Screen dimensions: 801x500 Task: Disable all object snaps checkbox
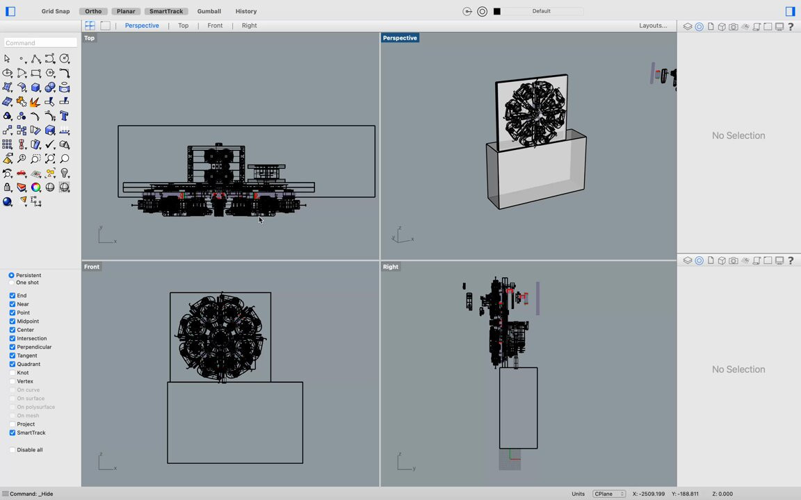(x=13, y=450)
